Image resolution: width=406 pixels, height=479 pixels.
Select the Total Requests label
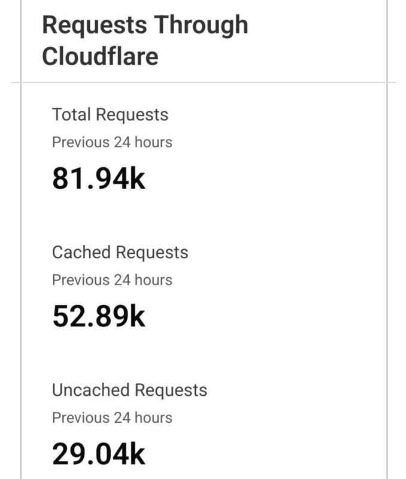[x=110, y=114]
